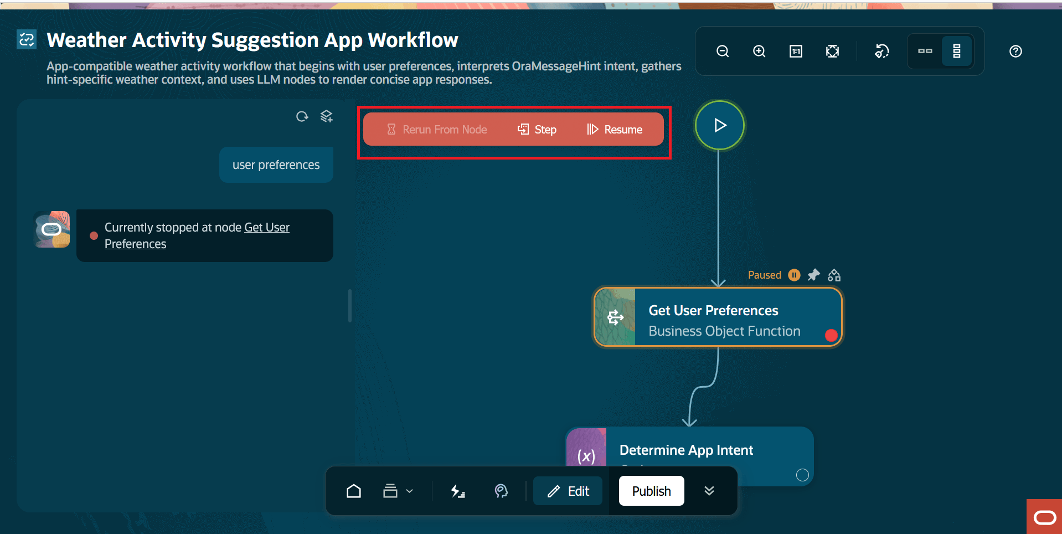Viewport: 1062px width, 534px height.
Task: Open the help question mark icon
Action: click(x=1015, y=52)
